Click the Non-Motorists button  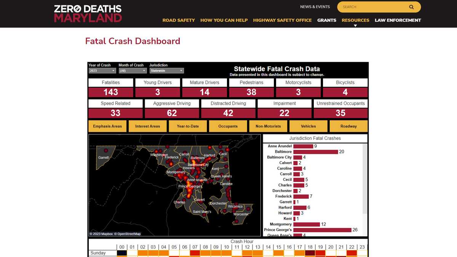tap(268, 126)
